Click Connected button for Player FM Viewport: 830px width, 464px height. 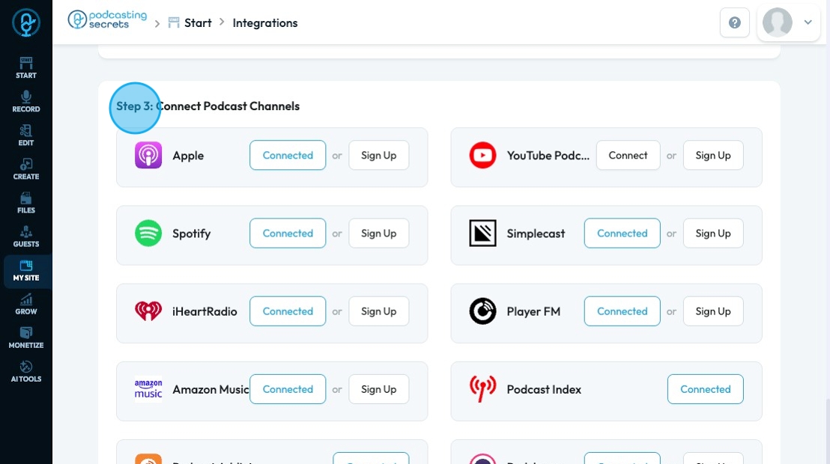pyautogui.click(x=622, y=311)
